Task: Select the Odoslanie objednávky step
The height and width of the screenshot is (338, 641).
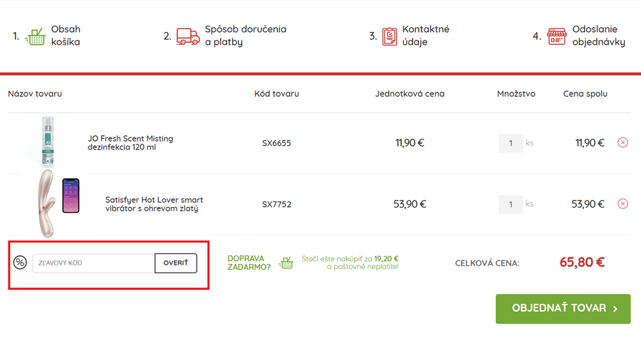Action: 598,36
